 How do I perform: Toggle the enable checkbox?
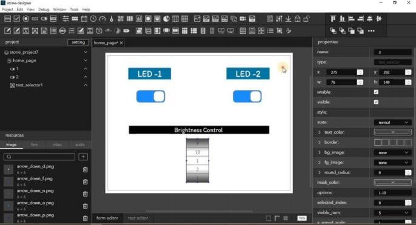[376, 92]
